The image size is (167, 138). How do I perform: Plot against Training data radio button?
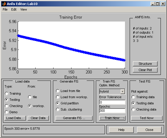tap(133, 97)
